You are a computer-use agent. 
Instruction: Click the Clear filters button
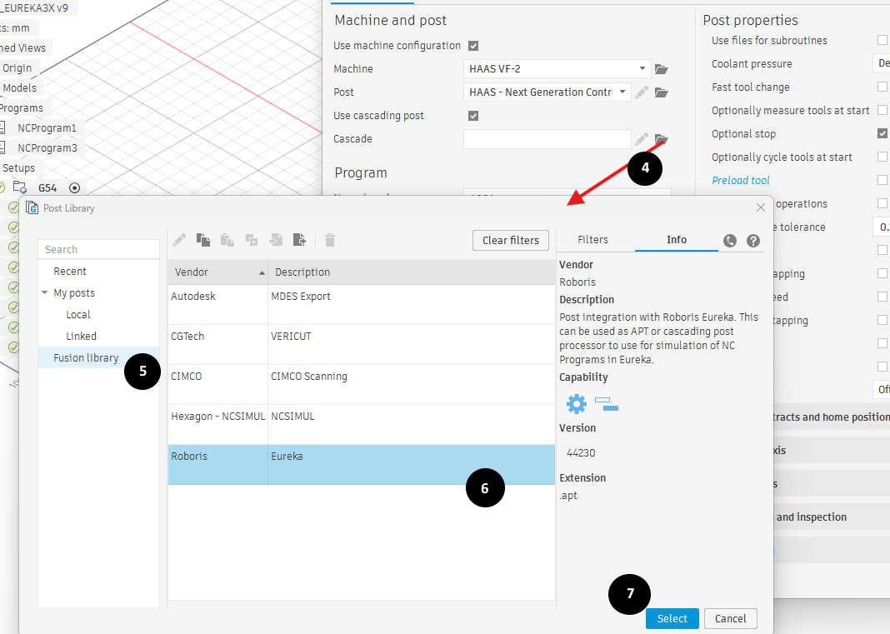click(x=510, y=240)
